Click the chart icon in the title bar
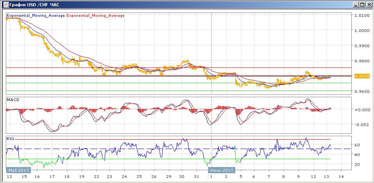The image size is (374, 183). pos(5,5)
